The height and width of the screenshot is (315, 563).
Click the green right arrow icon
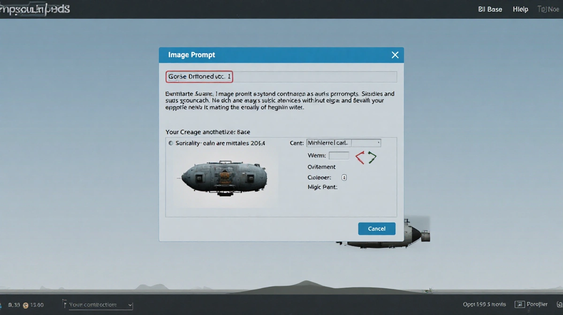(372, 157)
